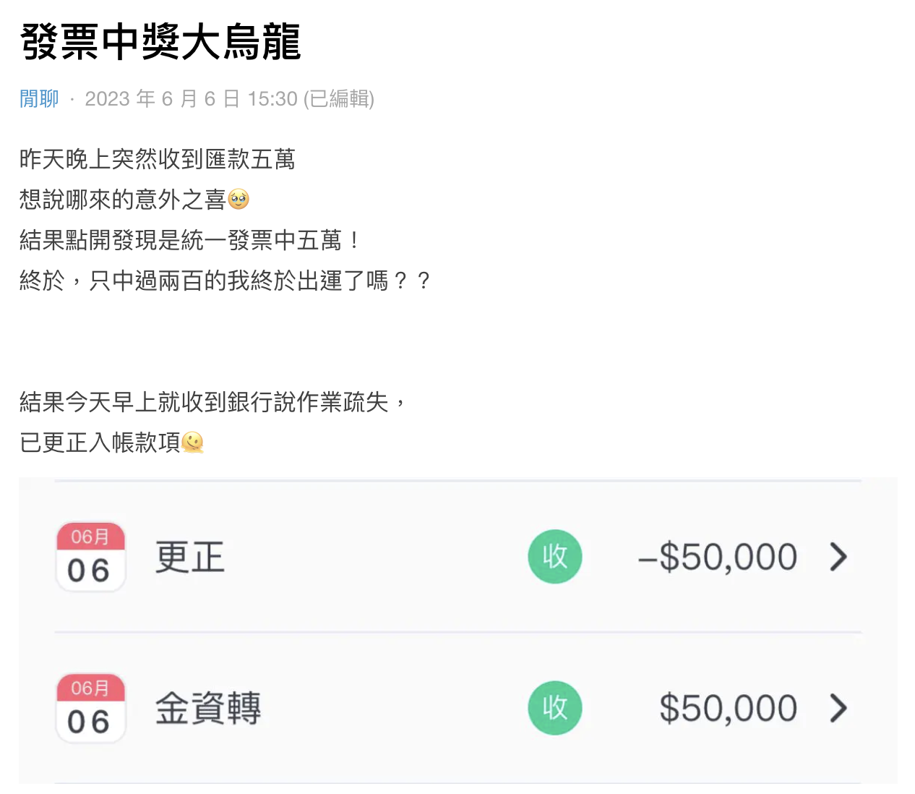
Task: Select the 更正 transaction label
Action: pyautogui.click(x=190, y=558)
